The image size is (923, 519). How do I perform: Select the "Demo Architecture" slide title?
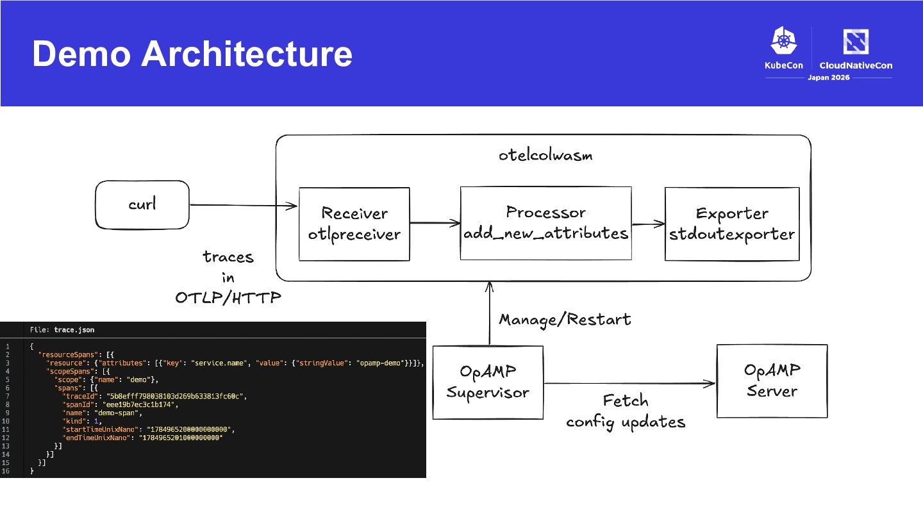[x=192, y=53]
